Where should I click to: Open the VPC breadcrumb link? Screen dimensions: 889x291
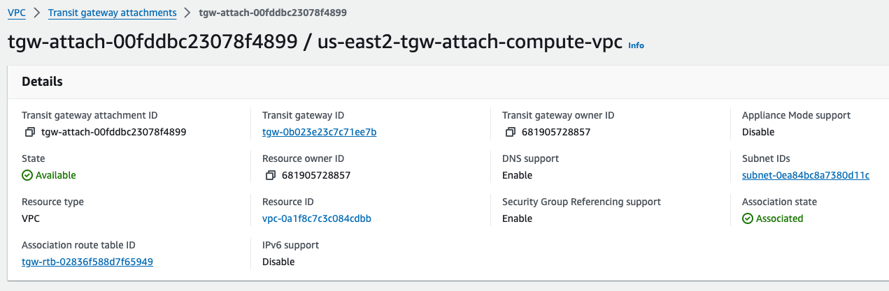pos(15,13)
